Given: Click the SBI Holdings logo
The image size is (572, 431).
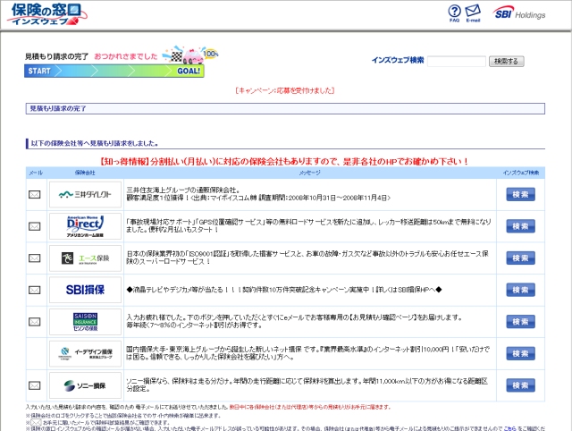Looking at the screenshot, I should point(519,13).
